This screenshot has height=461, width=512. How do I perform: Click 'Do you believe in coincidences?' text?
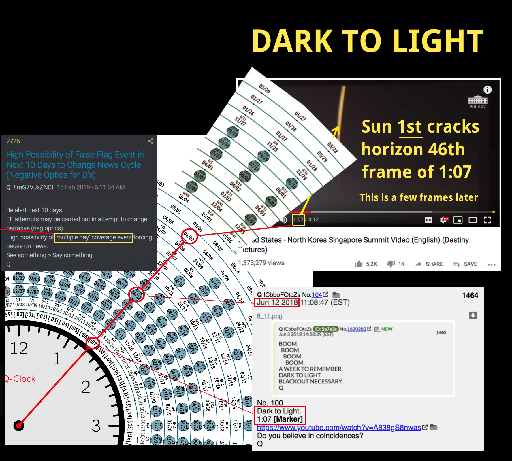pyautogui.click(x=310, y=436)
